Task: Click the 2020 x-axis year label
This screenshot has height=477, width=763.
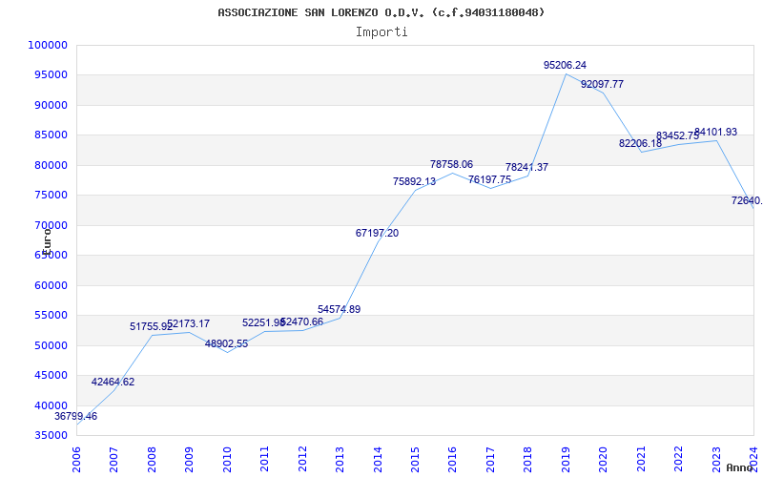Action: [x=603, y=458]
